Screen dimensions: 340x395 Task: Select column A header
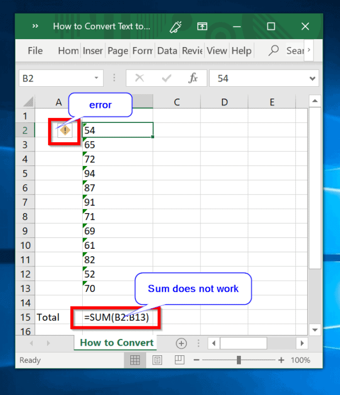[58, 102]
